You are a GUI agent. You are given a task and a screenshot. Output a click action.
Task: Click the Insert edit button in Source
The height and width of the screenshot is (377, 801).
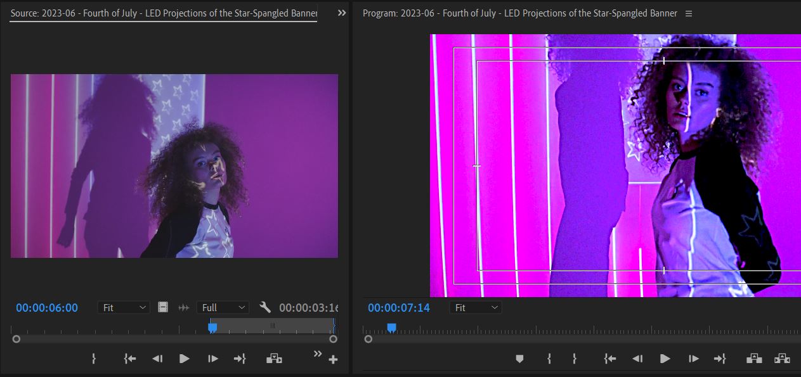[274, 359]
